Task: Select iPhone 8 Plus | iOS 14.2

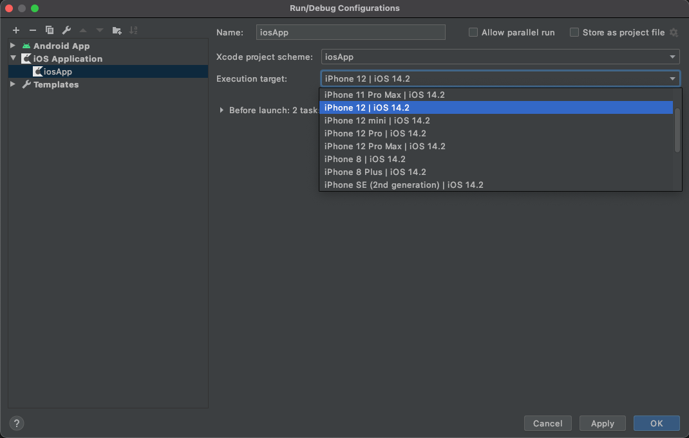Action: coord(496,172)
